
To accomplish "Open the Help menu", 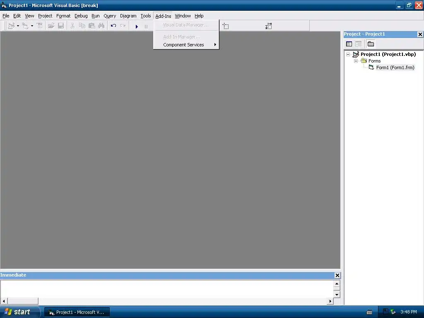I will click(199, 16).
